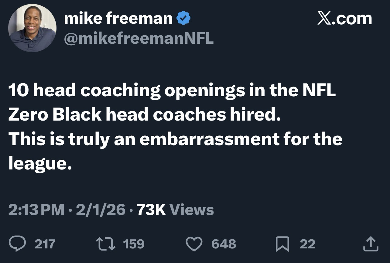
Task: Click the 2/1/26 post date
Action: coord(101,210)
